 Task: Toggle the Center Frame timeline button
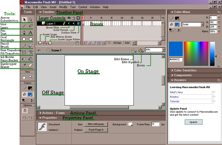[84, 43]
